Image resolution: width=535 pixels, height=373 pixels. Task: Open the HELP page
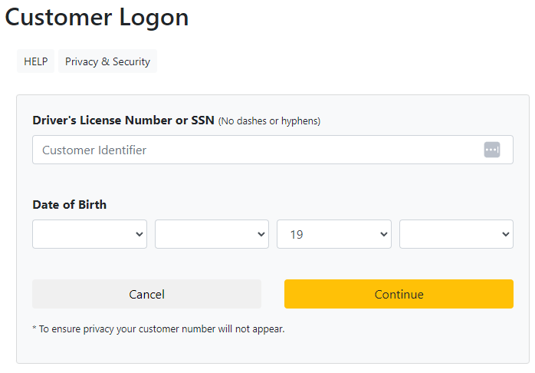[36, 61]
